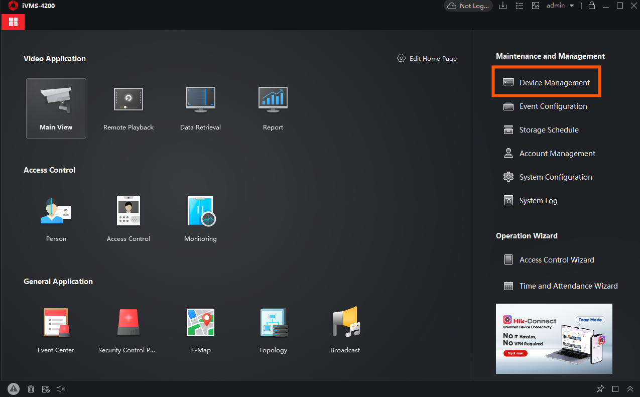Click the alarm picture icon in status bar
The height and width of the screenshot is (397, 640).
(x=46, y=389)
